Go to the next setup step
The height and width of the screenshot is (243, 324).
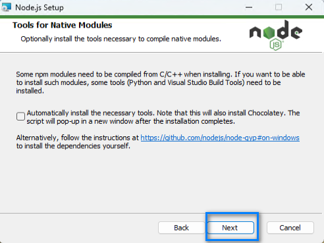(x=230, y=228)
